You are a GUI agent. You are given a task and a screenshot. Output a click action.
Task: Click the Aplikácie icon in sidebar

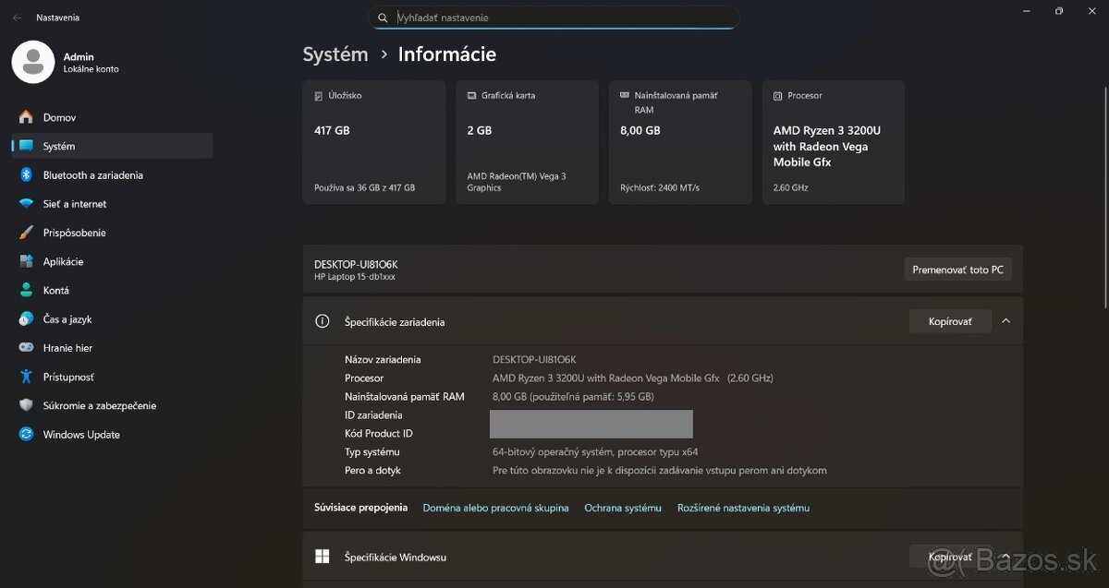(26, 261)
